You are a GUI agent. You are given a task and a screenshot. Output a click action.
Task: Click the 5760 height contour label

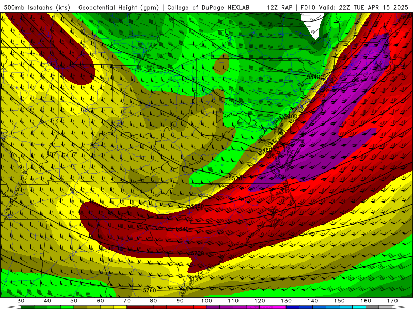[149, 290]
